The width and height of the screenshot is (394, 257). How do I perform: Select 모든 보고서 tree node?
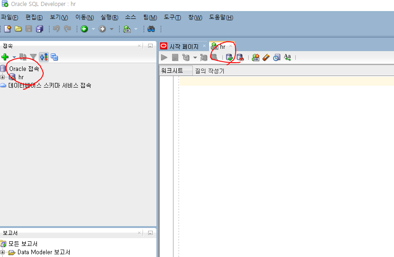23,244
